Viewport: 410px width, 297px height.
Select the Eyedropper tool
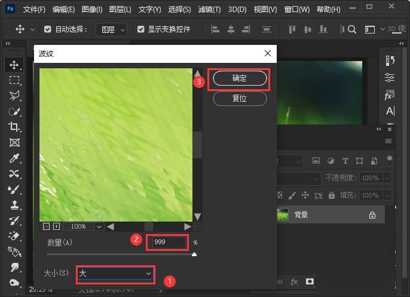pos(14,158)
